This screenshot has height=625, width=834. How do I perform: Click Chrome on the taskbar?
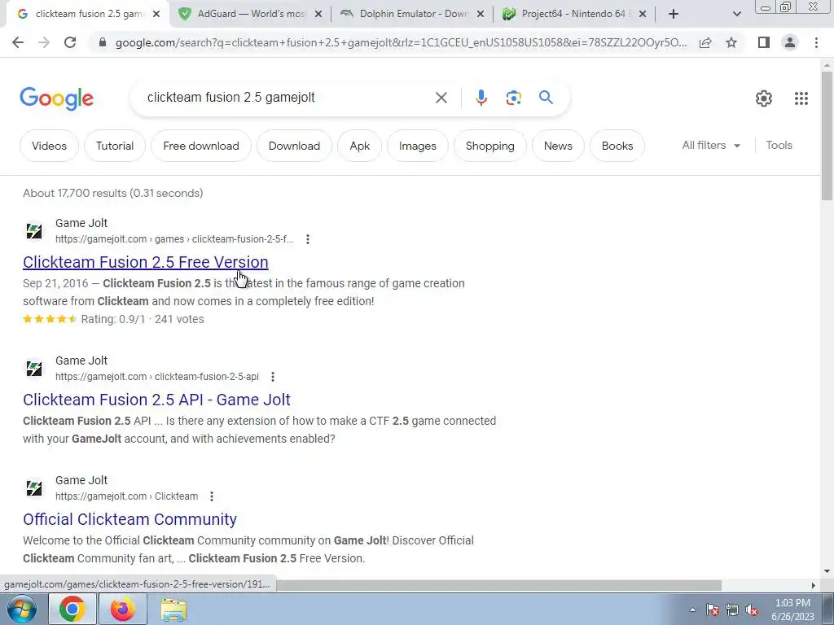point(72,610)
